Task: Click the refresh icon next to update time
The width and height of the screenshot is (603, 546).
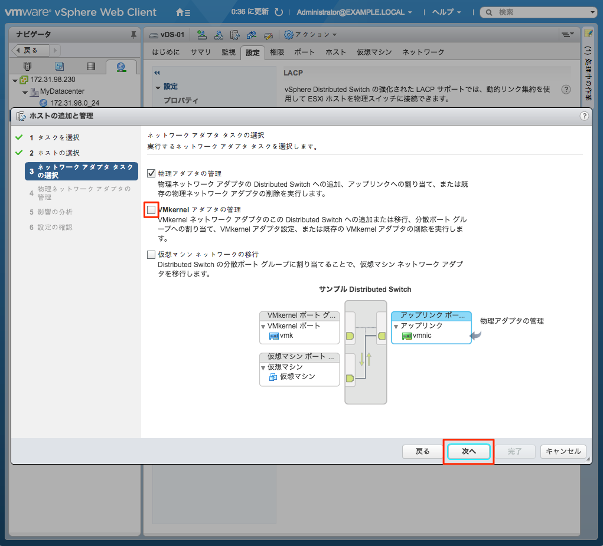Action: (279, 12)
